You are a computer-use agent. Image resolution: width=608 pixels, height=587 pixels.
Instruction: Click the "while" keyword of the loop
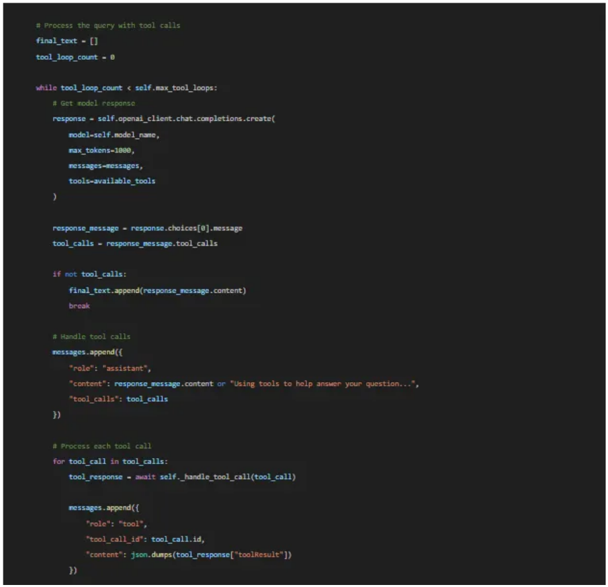pos(46,87)
